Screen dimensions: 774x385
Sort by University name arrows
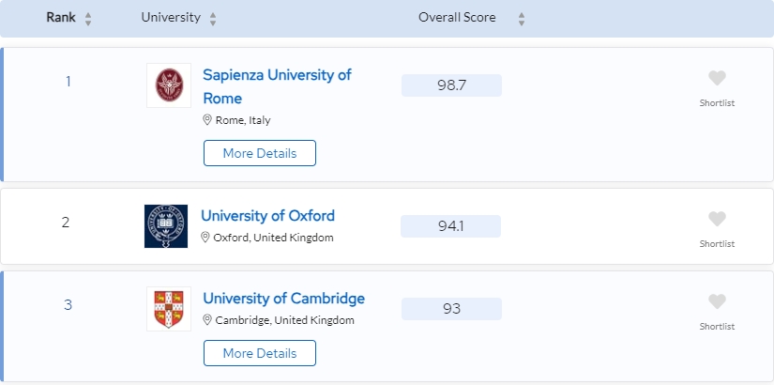tap(213, 19)
